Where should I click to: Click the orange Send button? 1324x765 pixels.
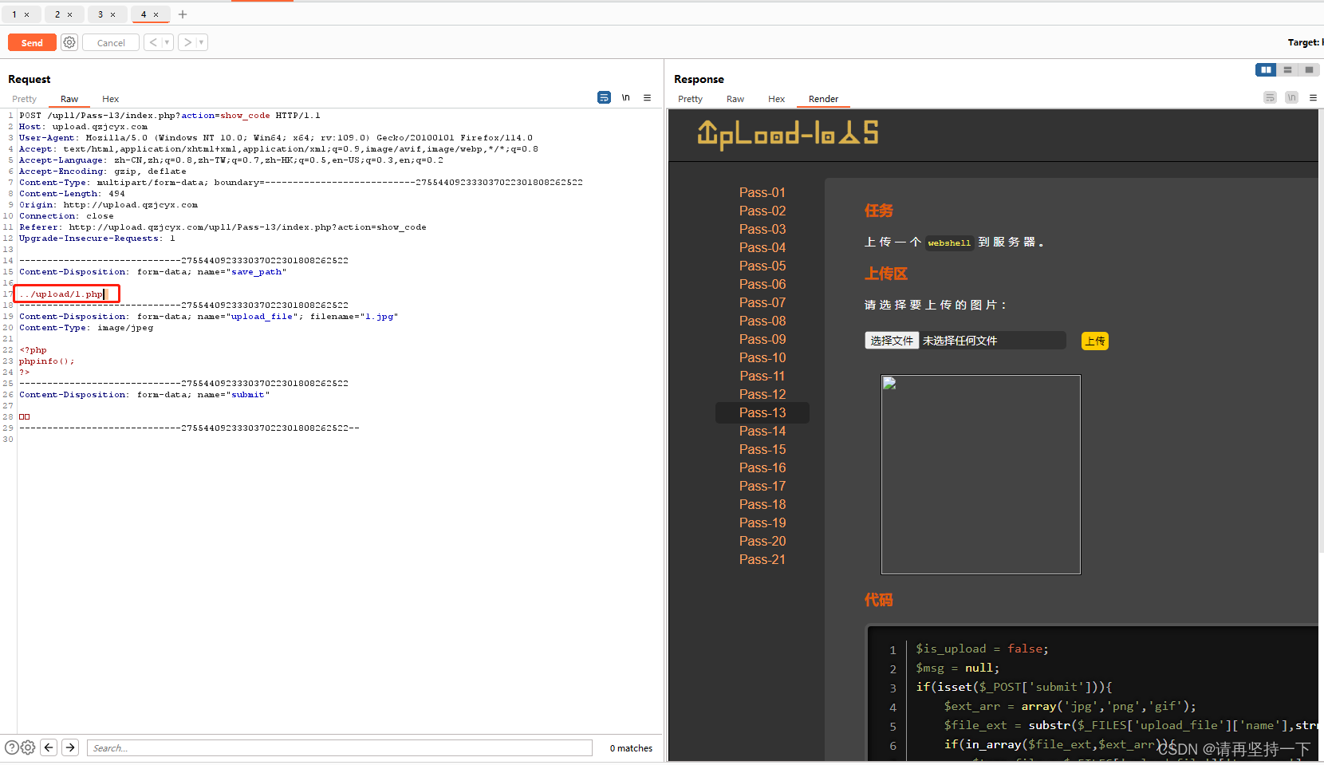coord(32,42)
